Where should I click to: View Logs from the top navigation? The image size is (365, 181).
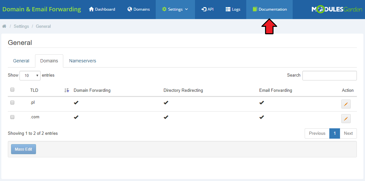pyautogui.click(x=233, y=9)
